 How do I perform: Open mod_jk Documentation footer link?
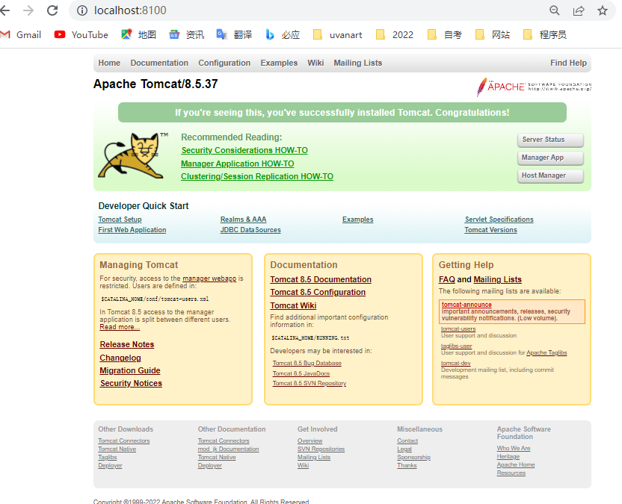228,449
